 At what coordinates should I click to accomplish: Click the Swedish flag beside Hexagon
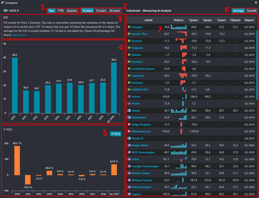tap(129, 27)
